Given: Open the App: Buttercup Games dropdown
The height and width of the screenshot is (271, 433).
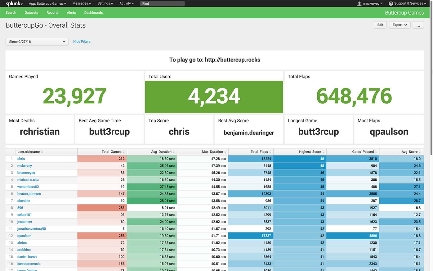Looking at the screenshot, I should (x=47, y=4).
